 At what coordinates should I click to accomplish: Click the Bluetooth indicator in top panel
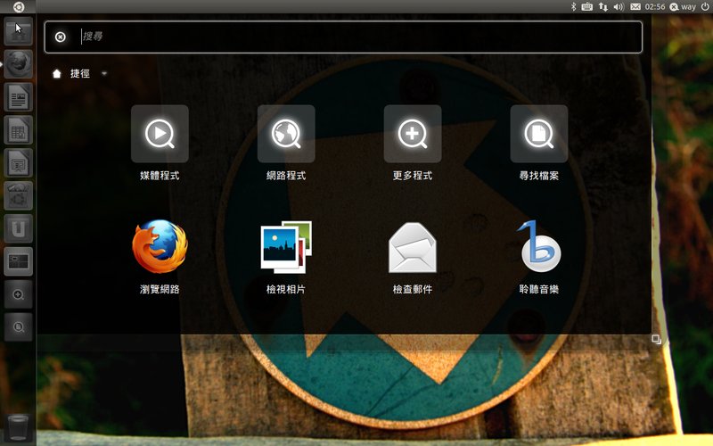(573, 6)
